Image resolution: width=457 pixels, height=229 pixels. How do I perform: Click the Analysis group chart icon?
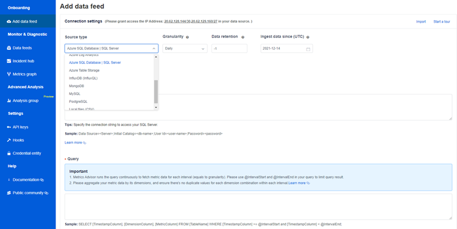9,101
